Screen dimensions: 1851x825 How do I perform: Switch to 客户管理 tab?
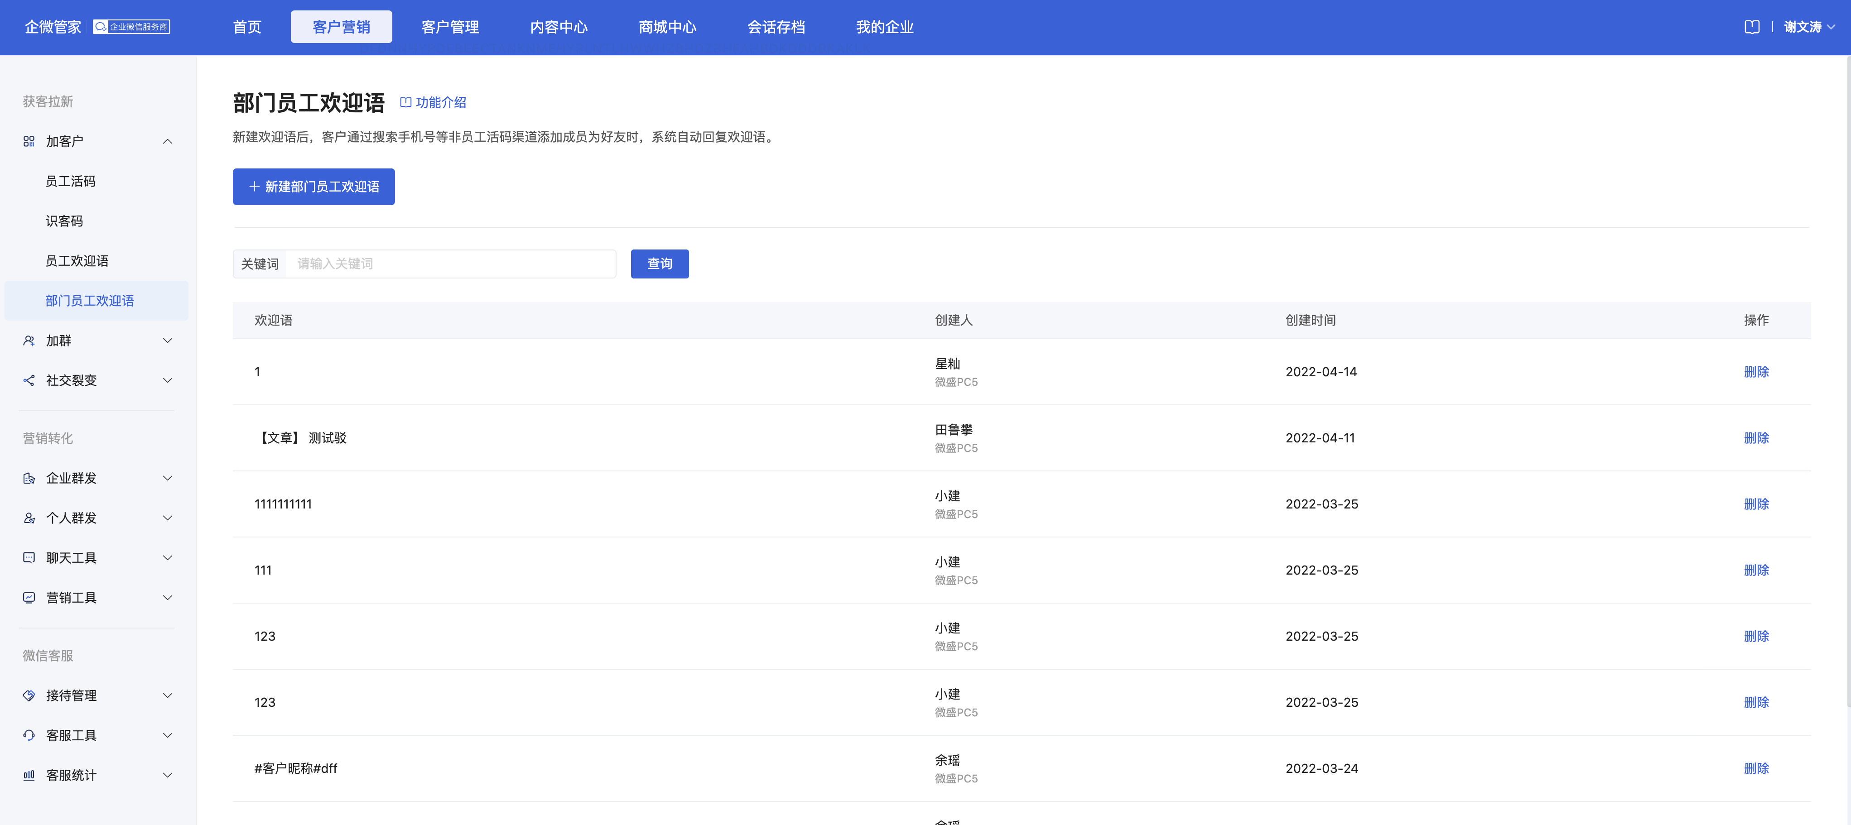450,27
